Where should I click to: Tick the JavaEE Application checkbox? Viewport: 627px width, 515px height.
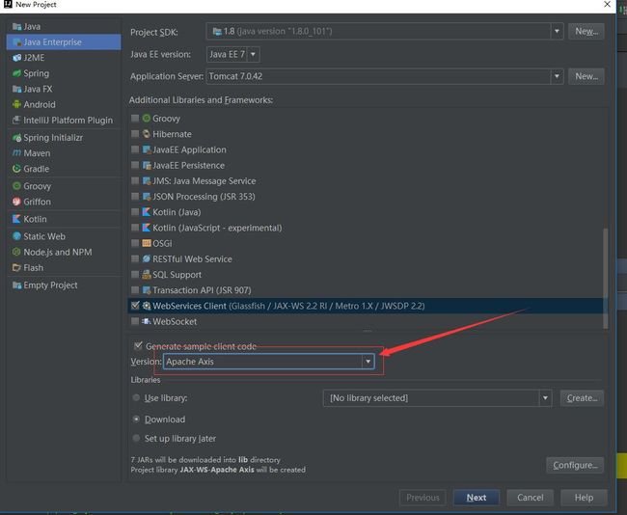coord(135,149)
